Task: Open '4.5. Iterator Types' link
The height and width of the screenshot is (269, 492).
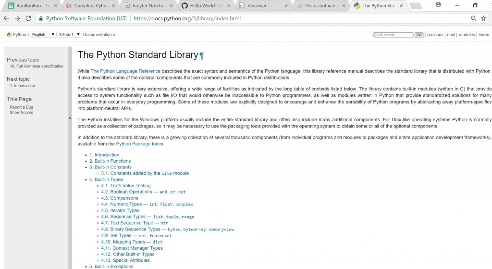Action: [120, 211]
